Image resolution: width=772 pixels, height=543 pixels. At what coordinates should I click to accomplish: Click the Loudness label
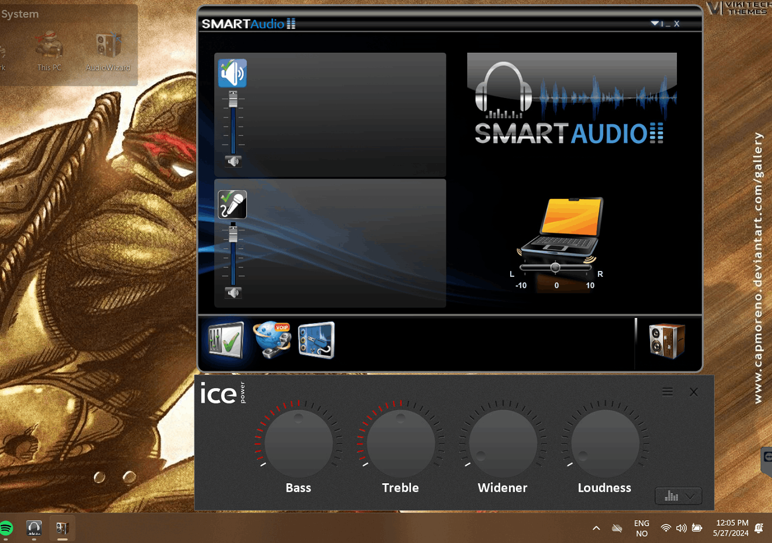(604, 488)
